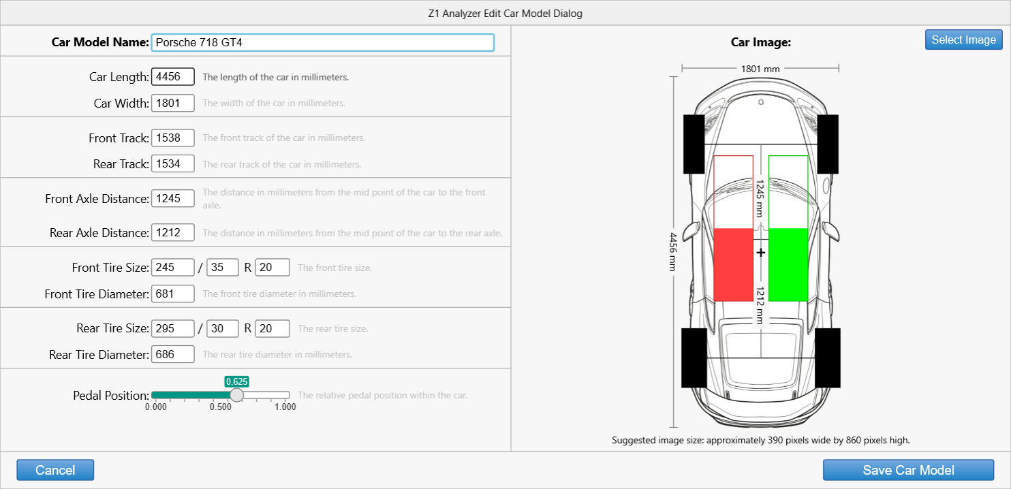Screen dimensions: 1011x489
Task: Select the Rear Track input field
Action: (173, 164)
